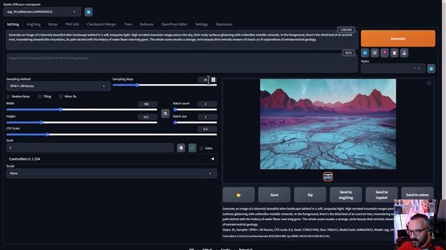The width and height of the screenshot is (446, 250).
Task: Click the blue arrow read-parameters icon under Generate
Action: [365, 53]
